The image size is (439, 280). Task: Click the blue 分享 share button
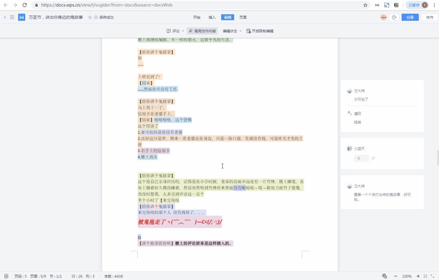(410, 17)
